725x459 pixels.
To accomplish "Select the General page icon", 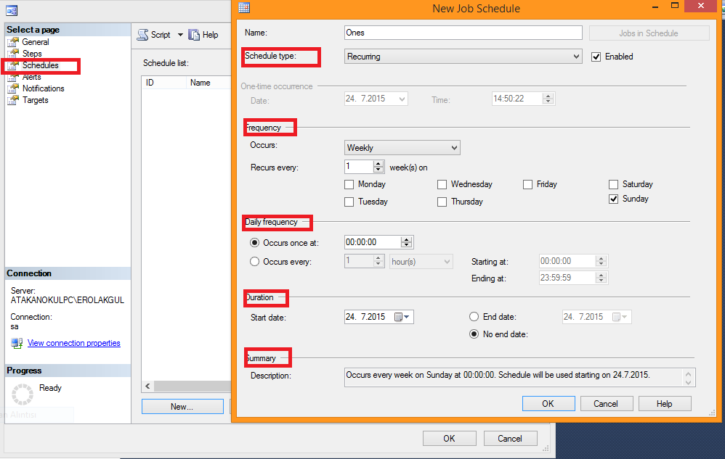I will [13, 42].
